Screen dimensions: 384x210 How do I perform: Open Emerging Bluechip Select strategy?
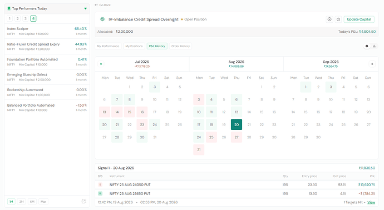(47, 77)
